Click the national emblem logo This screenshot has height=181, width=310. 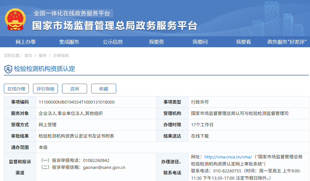click(15, 19)
